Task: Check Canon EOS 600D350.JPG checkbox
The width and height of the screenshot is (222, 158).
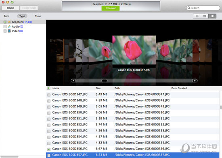Action: pyautogui.click(x=49, y=113)
